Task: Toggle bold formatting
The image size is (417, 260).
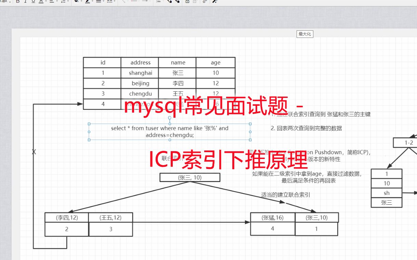Action: tap(17, 2)
